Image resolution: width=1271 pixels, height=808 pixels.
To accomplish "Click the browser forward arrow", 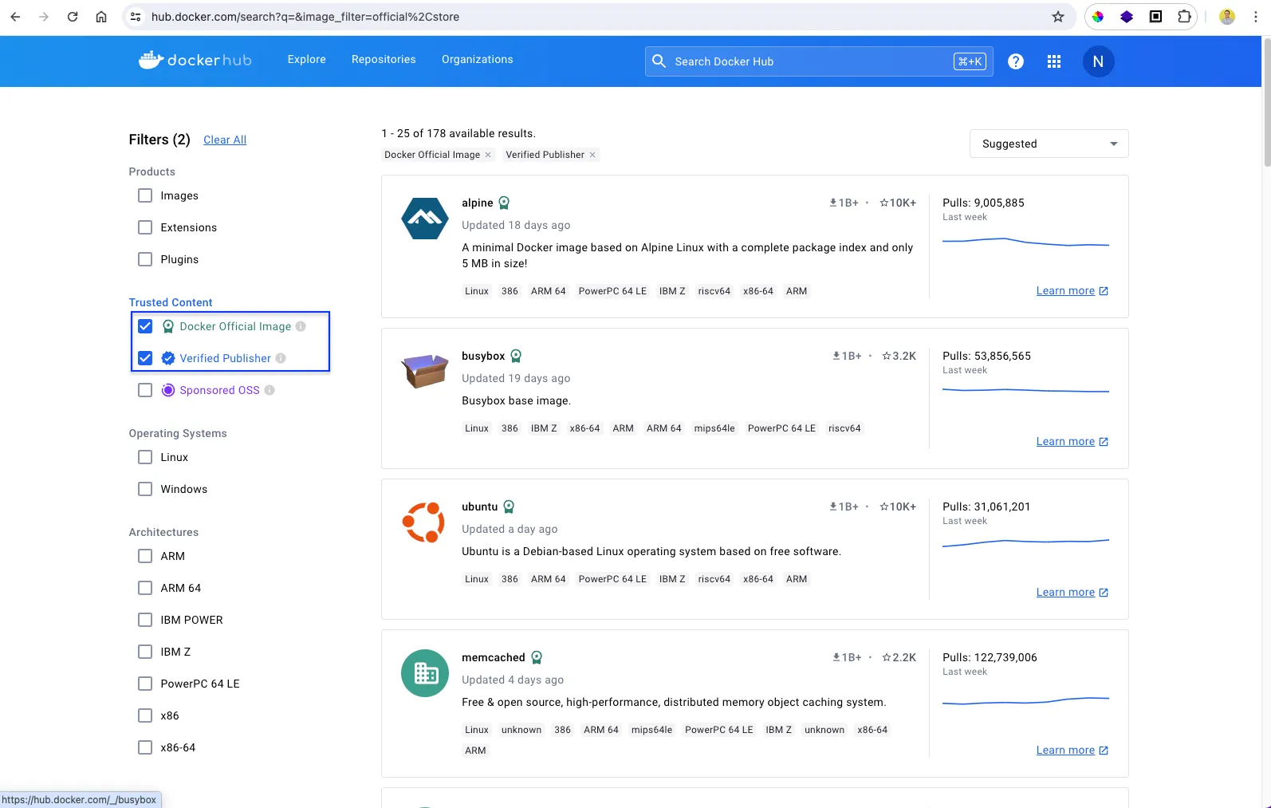I will coord(44,17).
